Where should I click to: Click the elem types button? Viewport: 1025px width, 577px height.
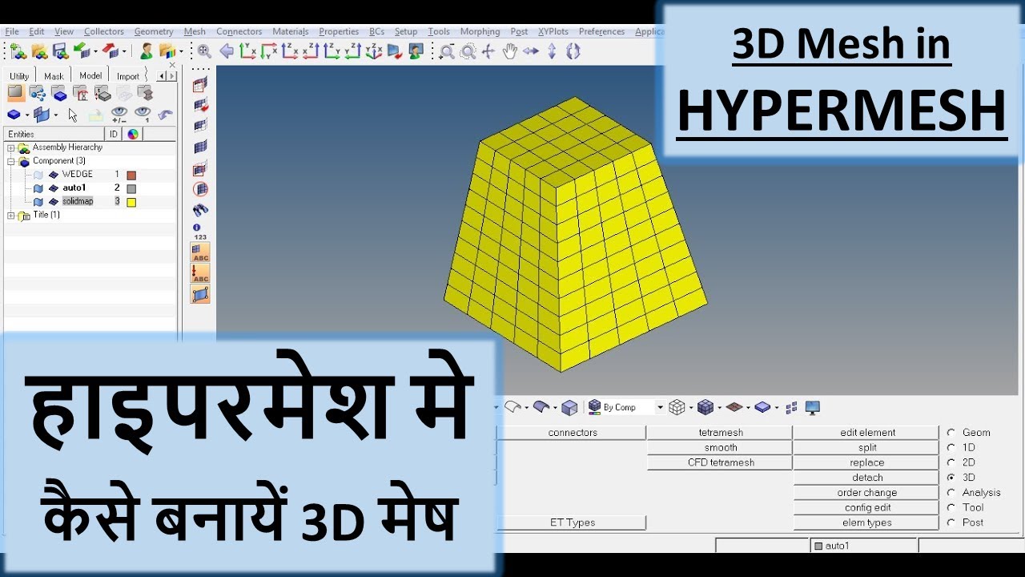tap(866, 523)
